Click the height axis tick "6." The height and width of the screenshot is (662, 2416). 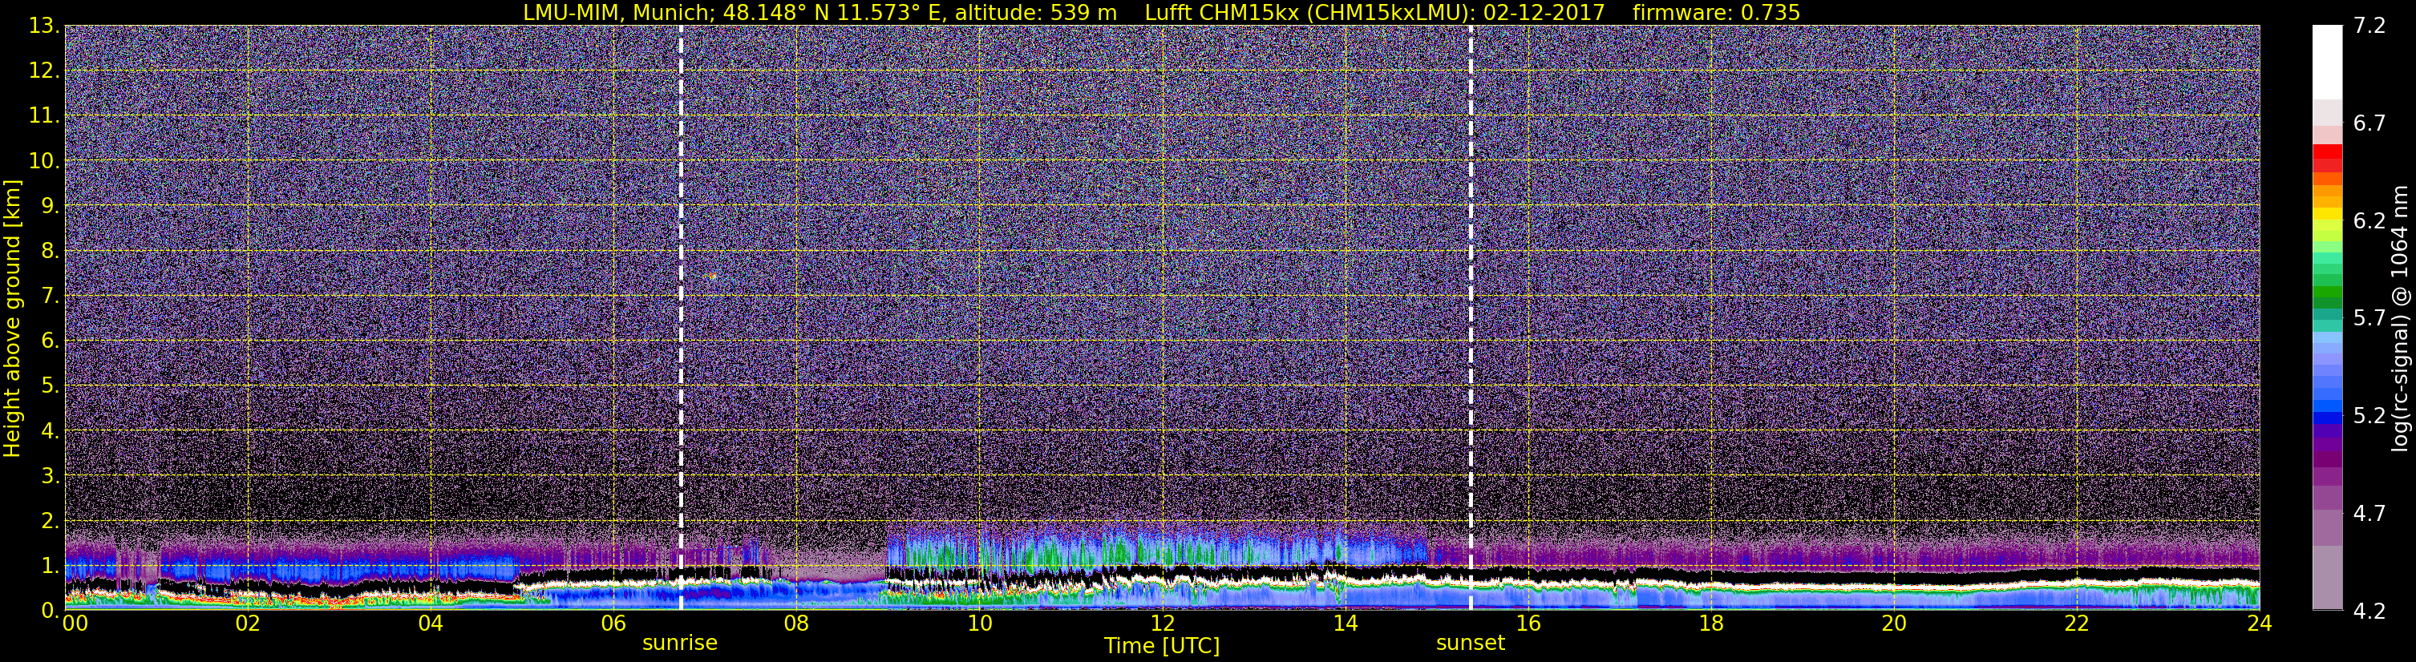click(51, 341)
